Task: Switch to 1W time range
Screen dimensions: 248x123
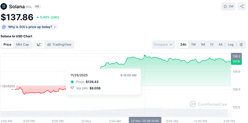Action: 194,45
